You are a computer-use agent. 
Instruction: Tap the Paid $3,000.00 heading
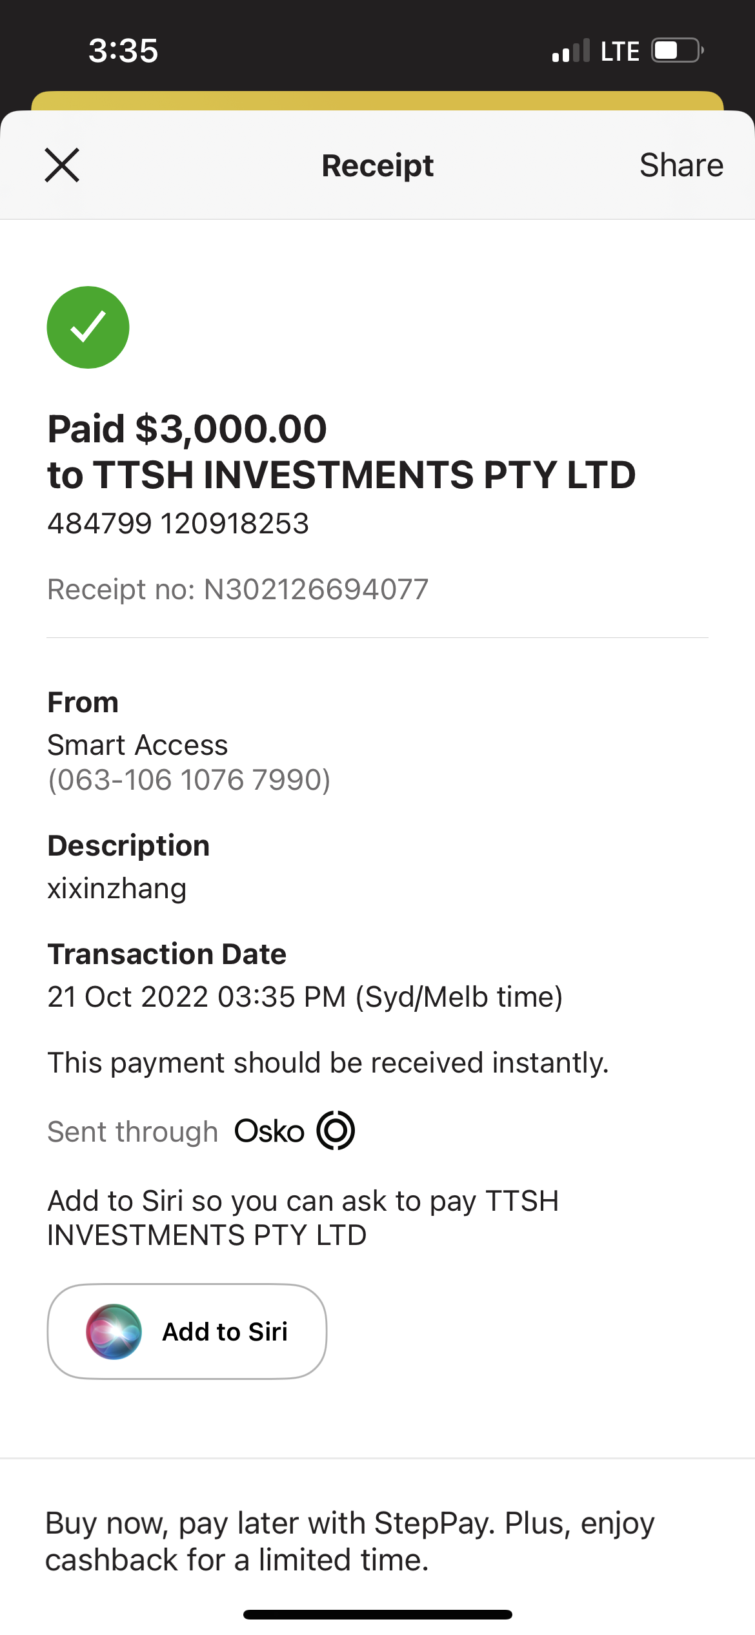click(187, 429)
